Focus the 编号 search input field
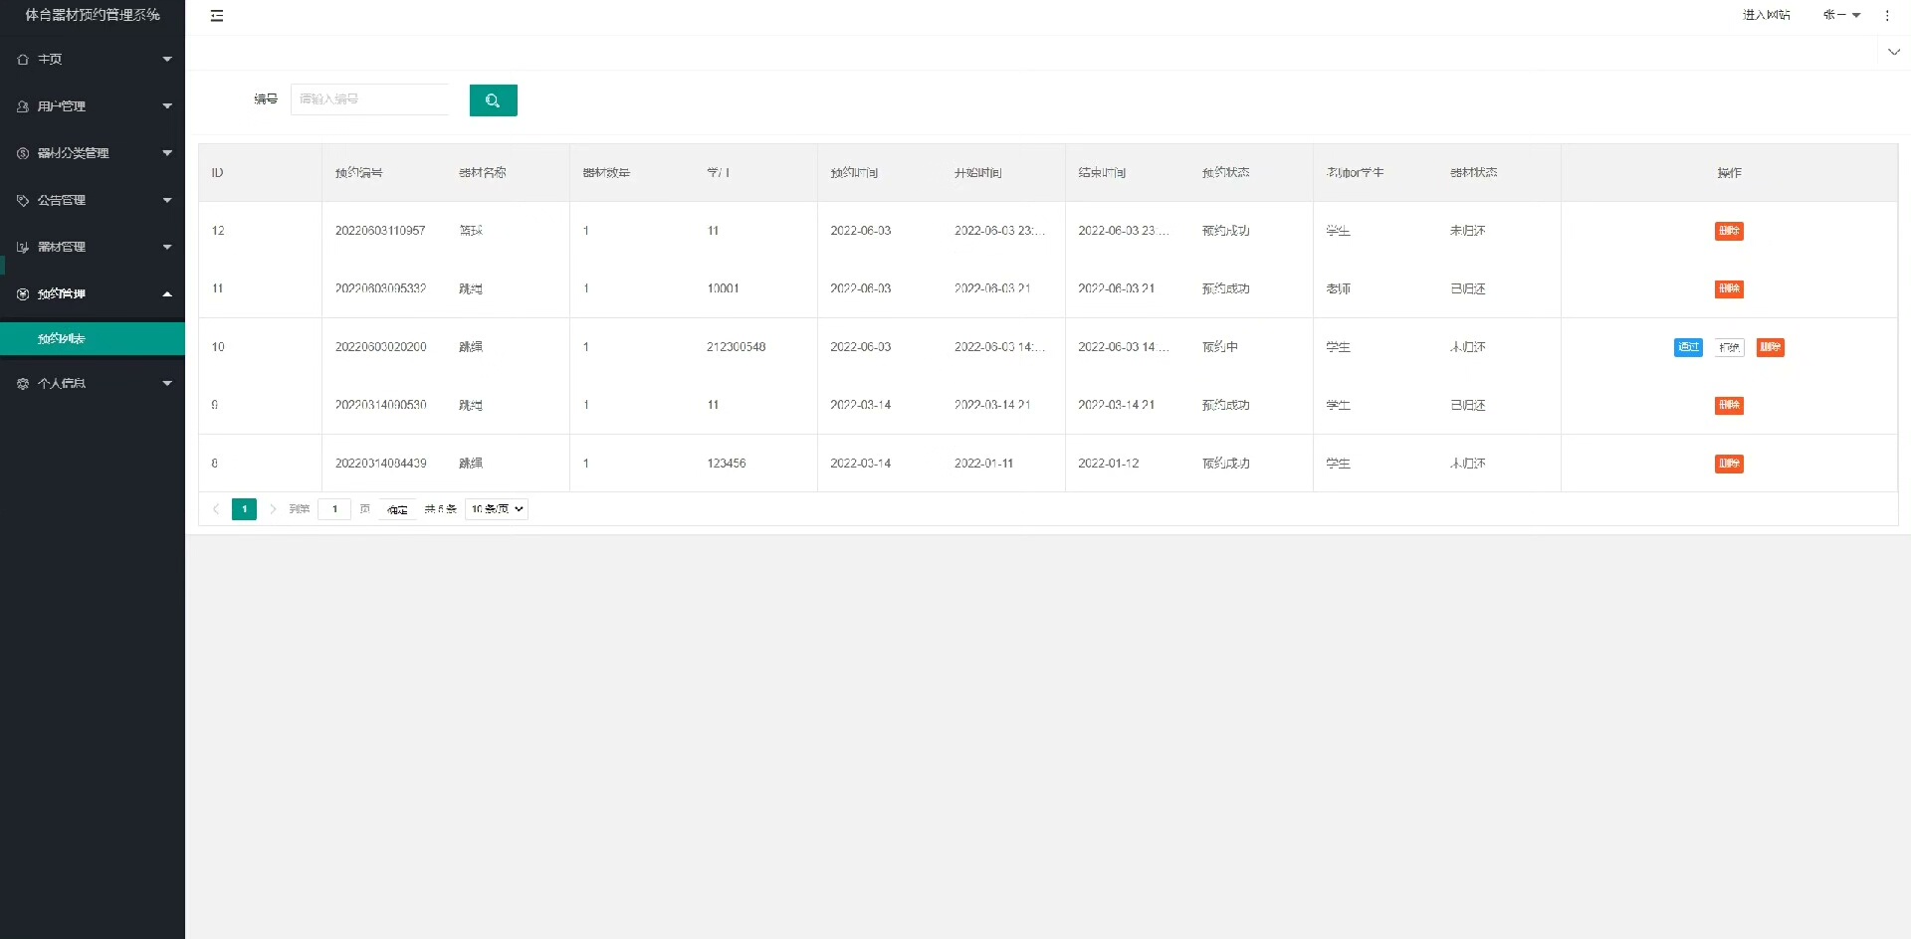Image resolution: width=1911 pixels, height=939 pixels. (369, 99)
